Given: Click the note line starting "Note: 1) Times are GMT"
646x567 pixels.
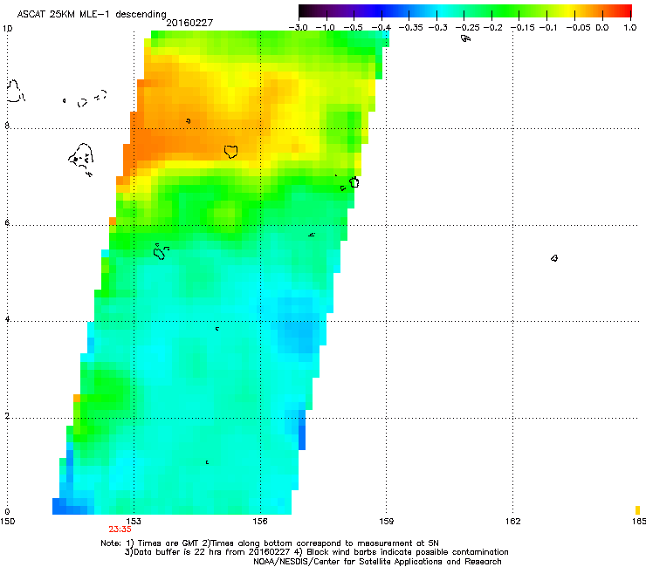Looking at the screenshot, I should click(x=270, y=543).
